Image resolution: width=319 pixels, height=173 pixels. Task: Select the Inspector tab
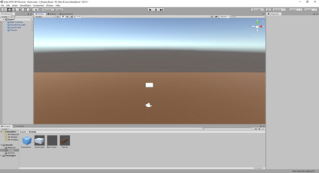(273, 14)
